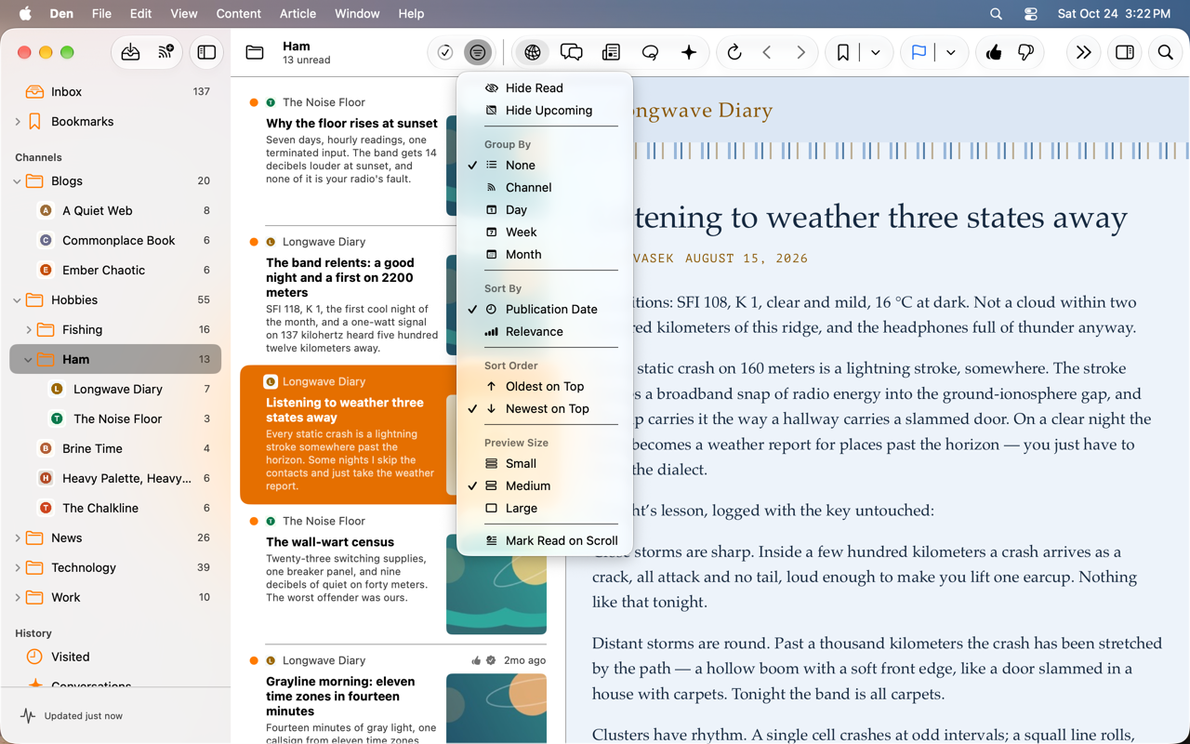Click Hide Read menu entry

[x=545, y=87]
